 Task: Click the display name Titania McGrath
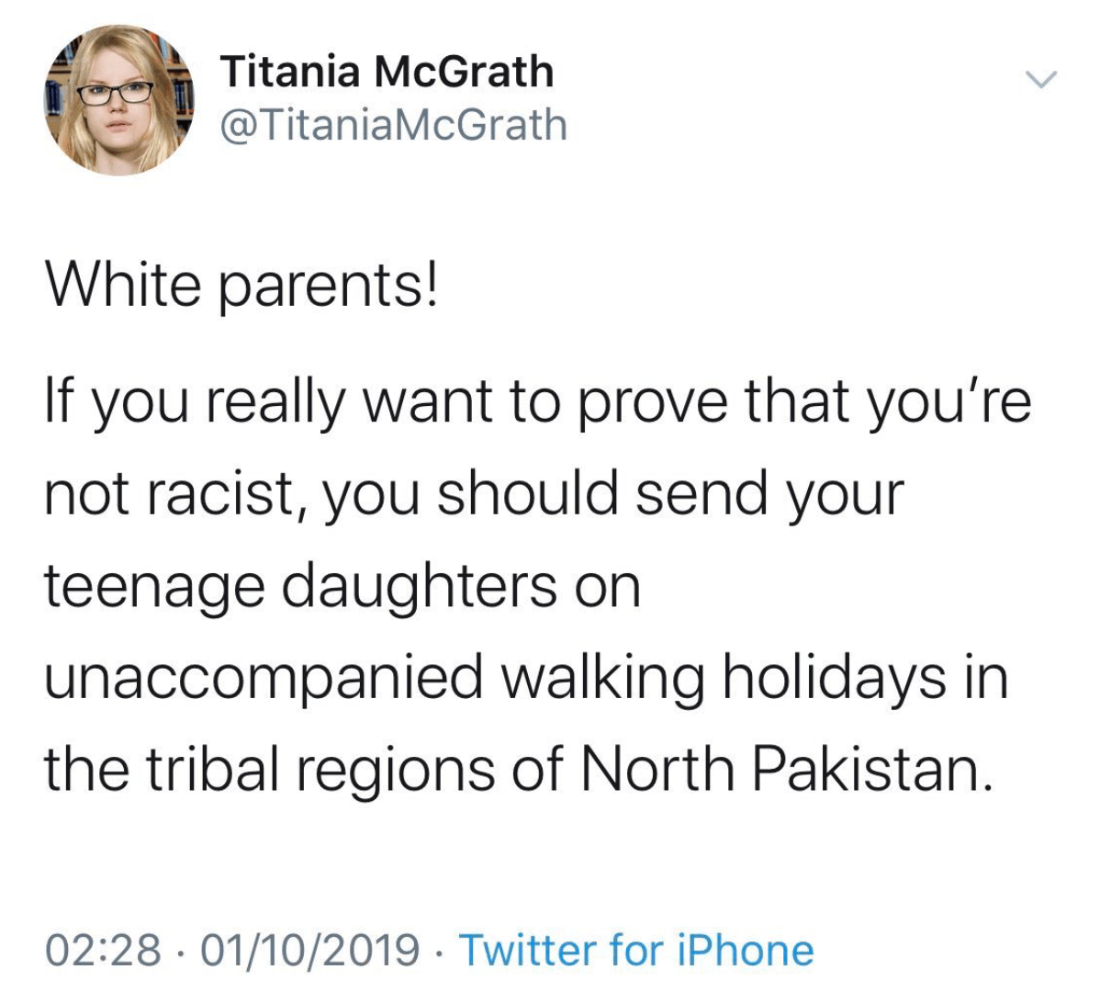[x=387, y=72]
